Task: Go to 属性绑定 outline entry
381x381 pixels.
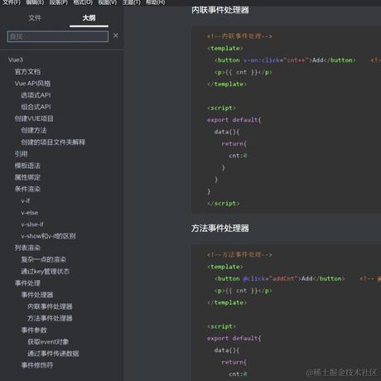Action: (27, 177)
